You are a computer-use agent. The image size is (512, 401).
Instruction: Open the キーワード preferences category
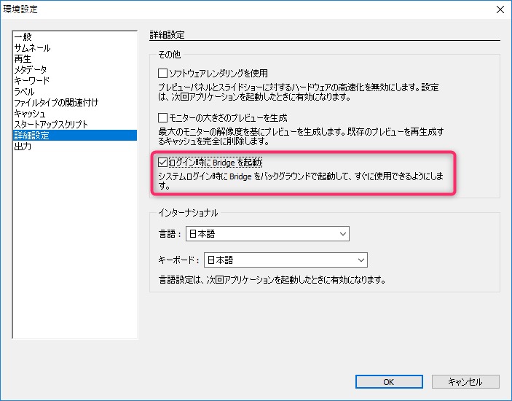(32, 81)
